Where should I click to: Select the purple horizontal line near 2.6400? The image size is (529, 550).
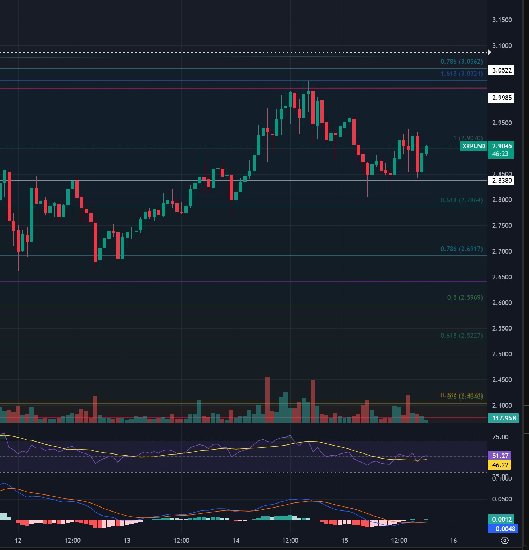tap(243, 282)
